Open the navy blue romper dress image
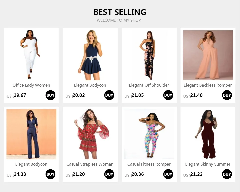Viewport: 240px width, 192px height. point(90,55)
